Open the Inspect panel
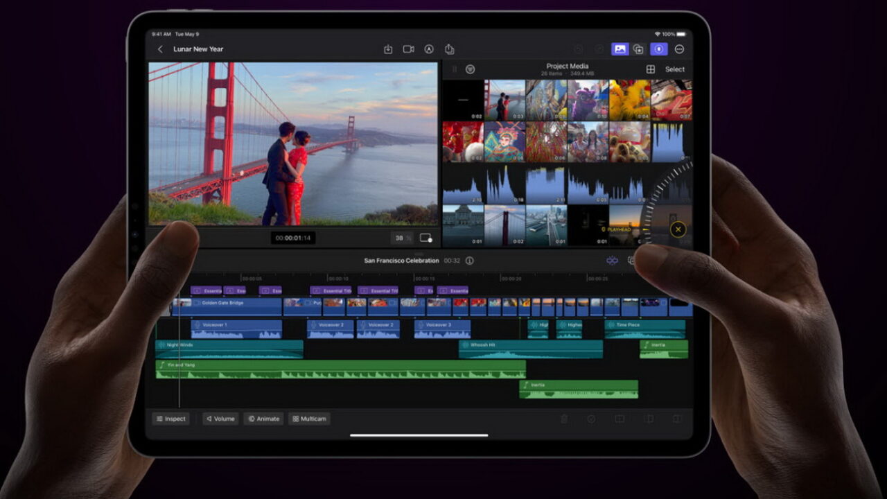The image size is (887, 499). (x=170, y=419)
